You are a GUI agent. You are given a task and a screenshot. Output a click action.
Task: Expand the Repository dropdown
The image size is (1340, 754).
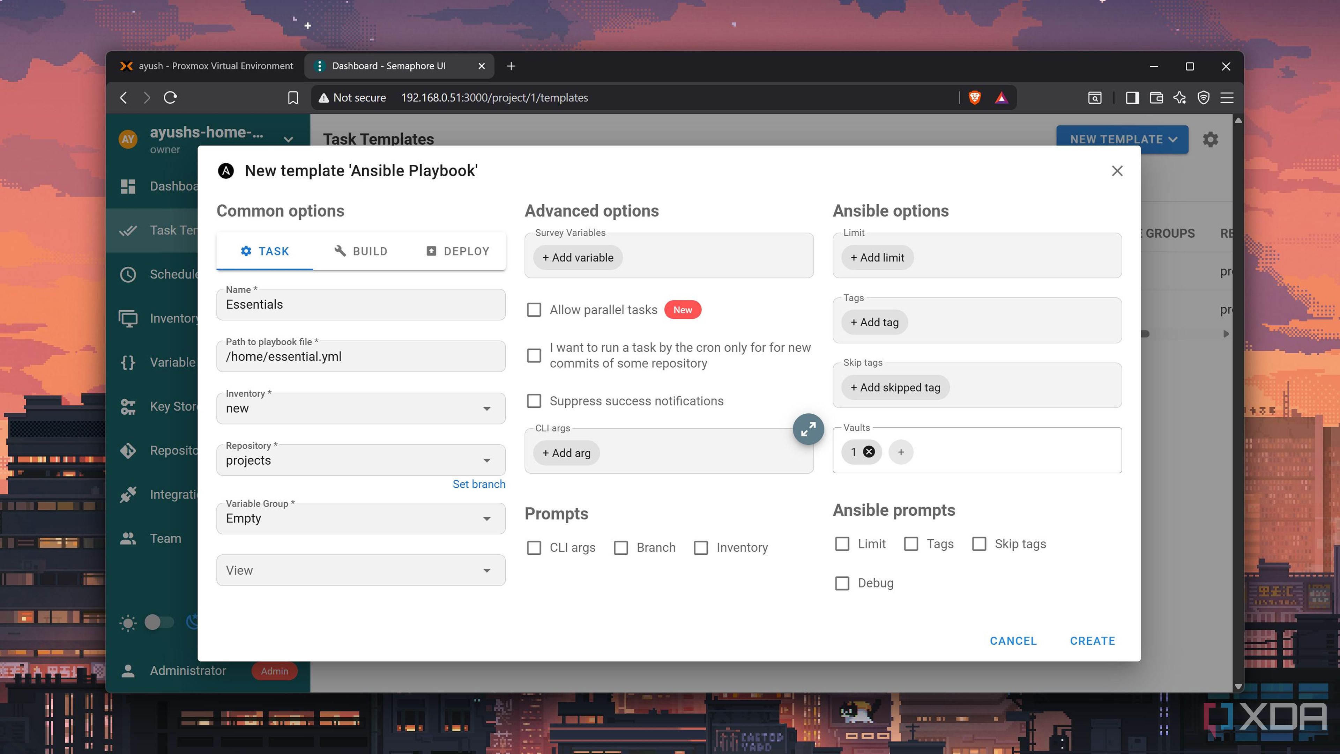[360, 460]
